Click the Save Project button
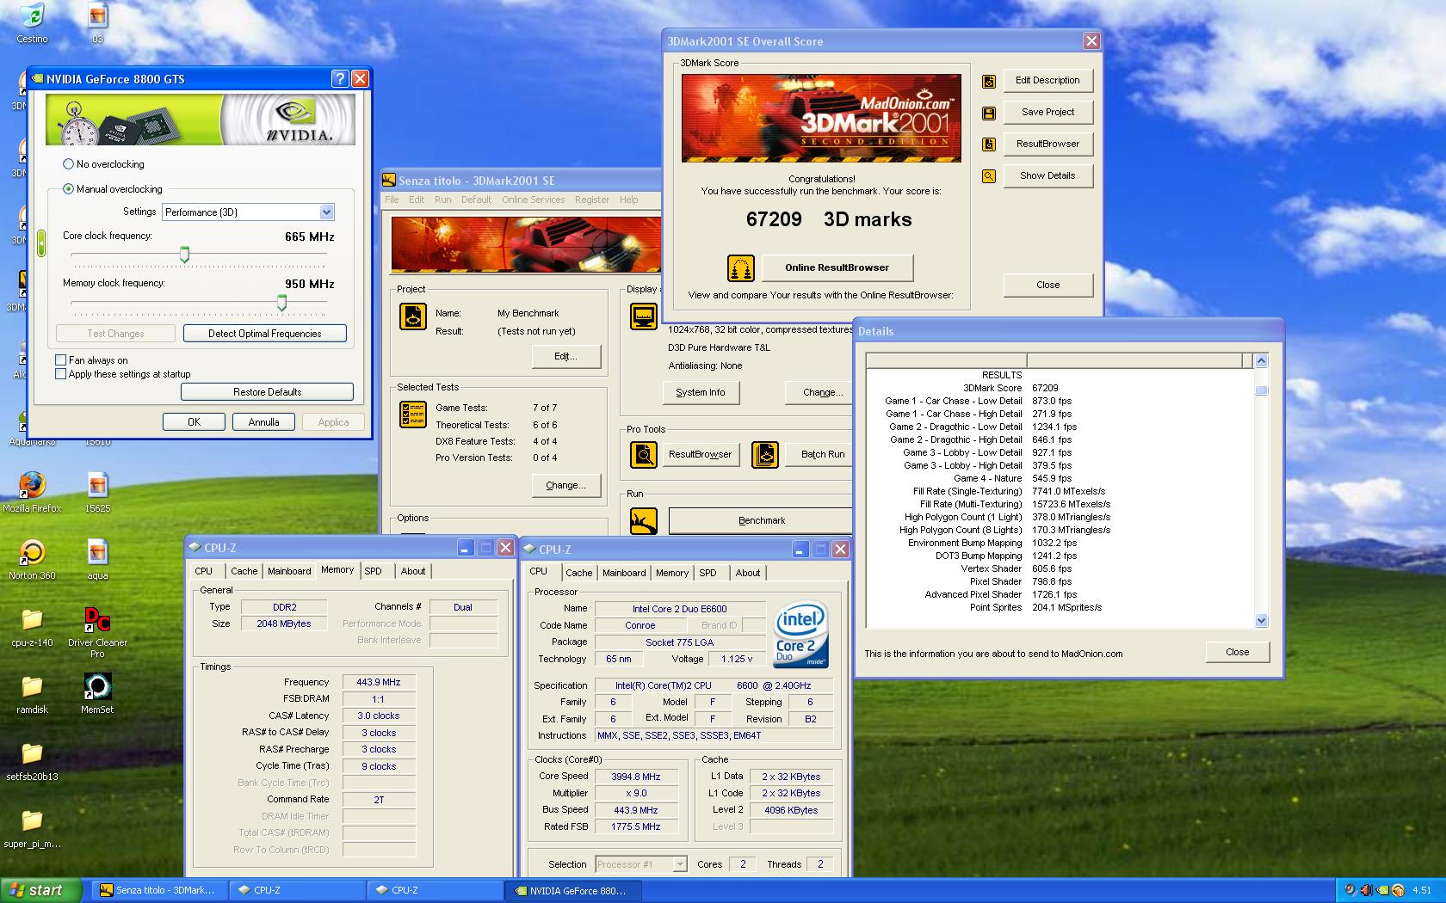1446x903 pixels. pyautogui.click(x=1047, y=113)
